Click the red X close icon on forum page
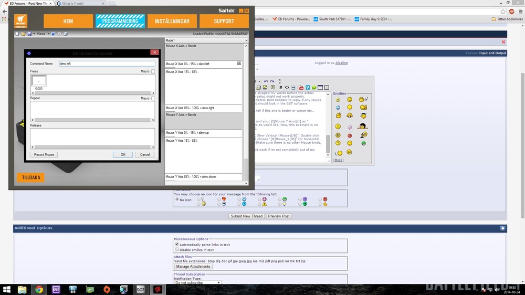 (503, 42)
